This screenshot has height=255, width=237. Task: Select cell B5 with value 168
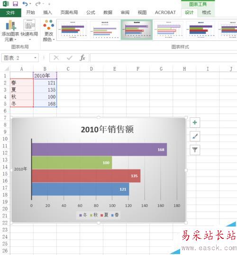[45, 104]
